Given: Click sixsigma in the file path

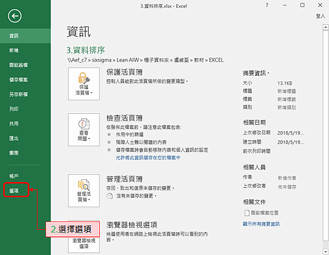Looking at the screenshot, I should 101,60.
